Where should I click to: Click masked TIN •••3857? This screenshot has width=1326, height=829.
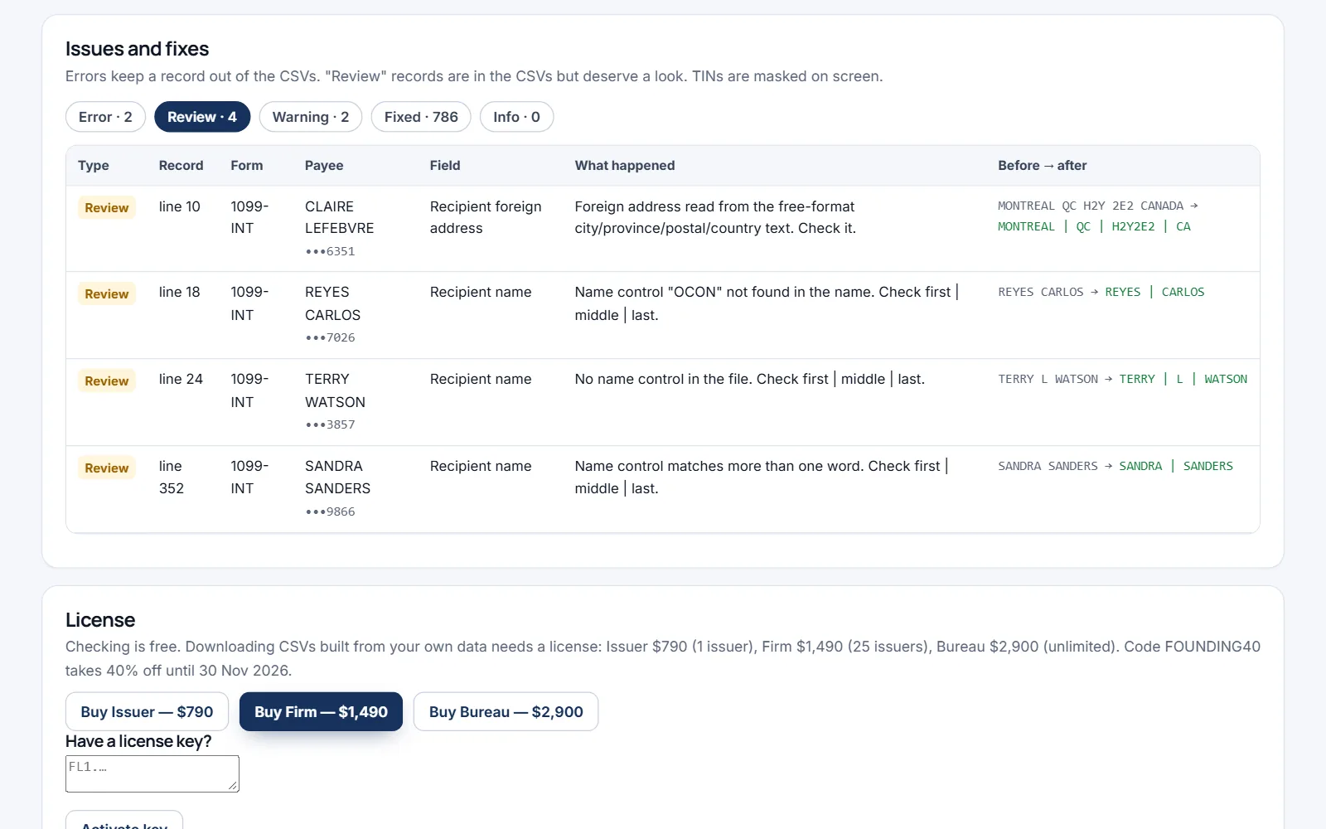[330, 424]
